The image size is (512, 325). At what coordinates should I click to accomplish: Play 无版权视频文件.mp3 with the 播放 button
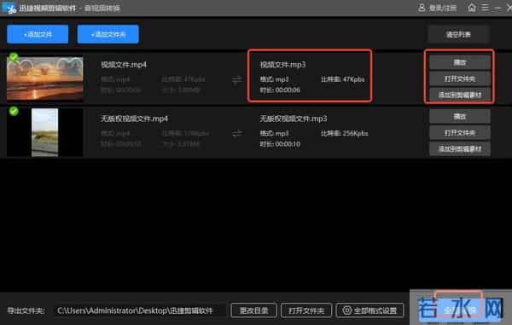click(460, 117)
